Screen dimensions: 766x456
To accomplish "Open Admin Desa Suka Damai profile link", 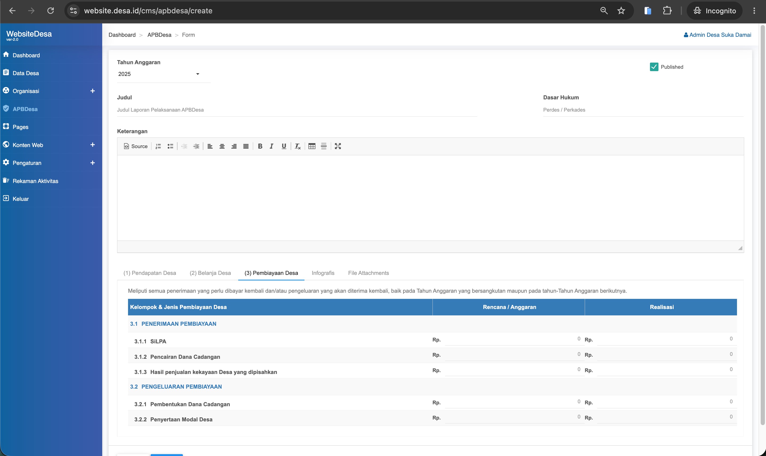I will click(x=717, y=35).
